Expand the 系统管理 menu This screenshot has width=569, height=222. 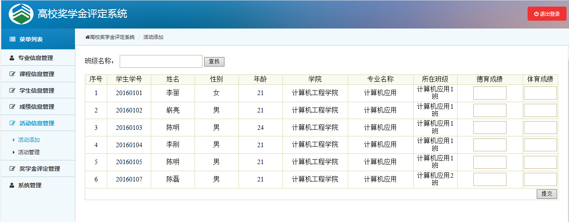coord(38,185)
